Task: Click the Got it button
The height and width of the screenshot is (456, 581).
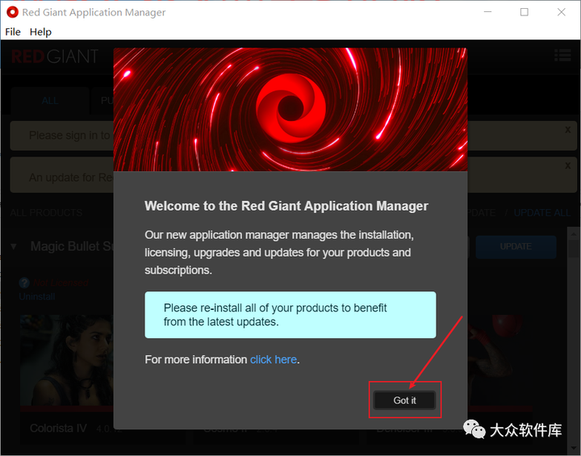Action: coord(404,400)
